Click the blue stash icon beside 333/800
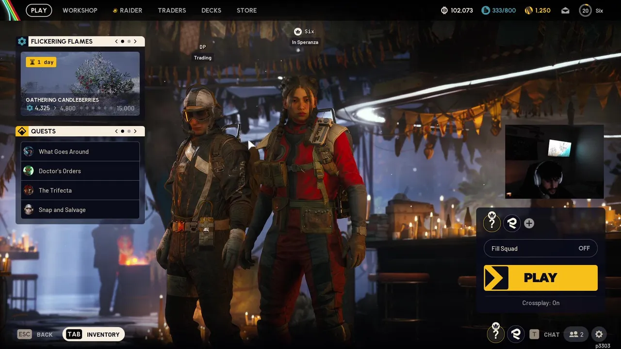The image size is (621, 349). tap(486, 10)
